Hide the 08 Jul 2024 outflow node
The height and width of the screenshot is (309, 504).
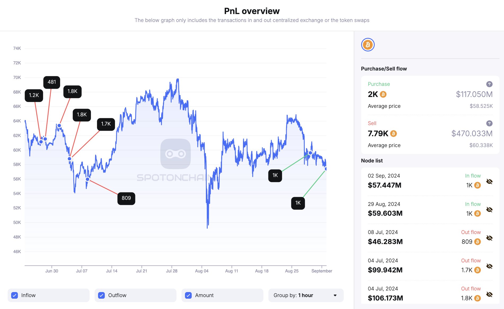click(489, 238)
